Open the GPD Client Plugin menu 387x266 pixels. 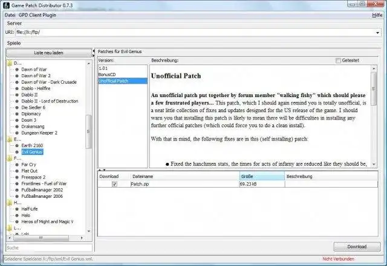(x=37, y=15)
